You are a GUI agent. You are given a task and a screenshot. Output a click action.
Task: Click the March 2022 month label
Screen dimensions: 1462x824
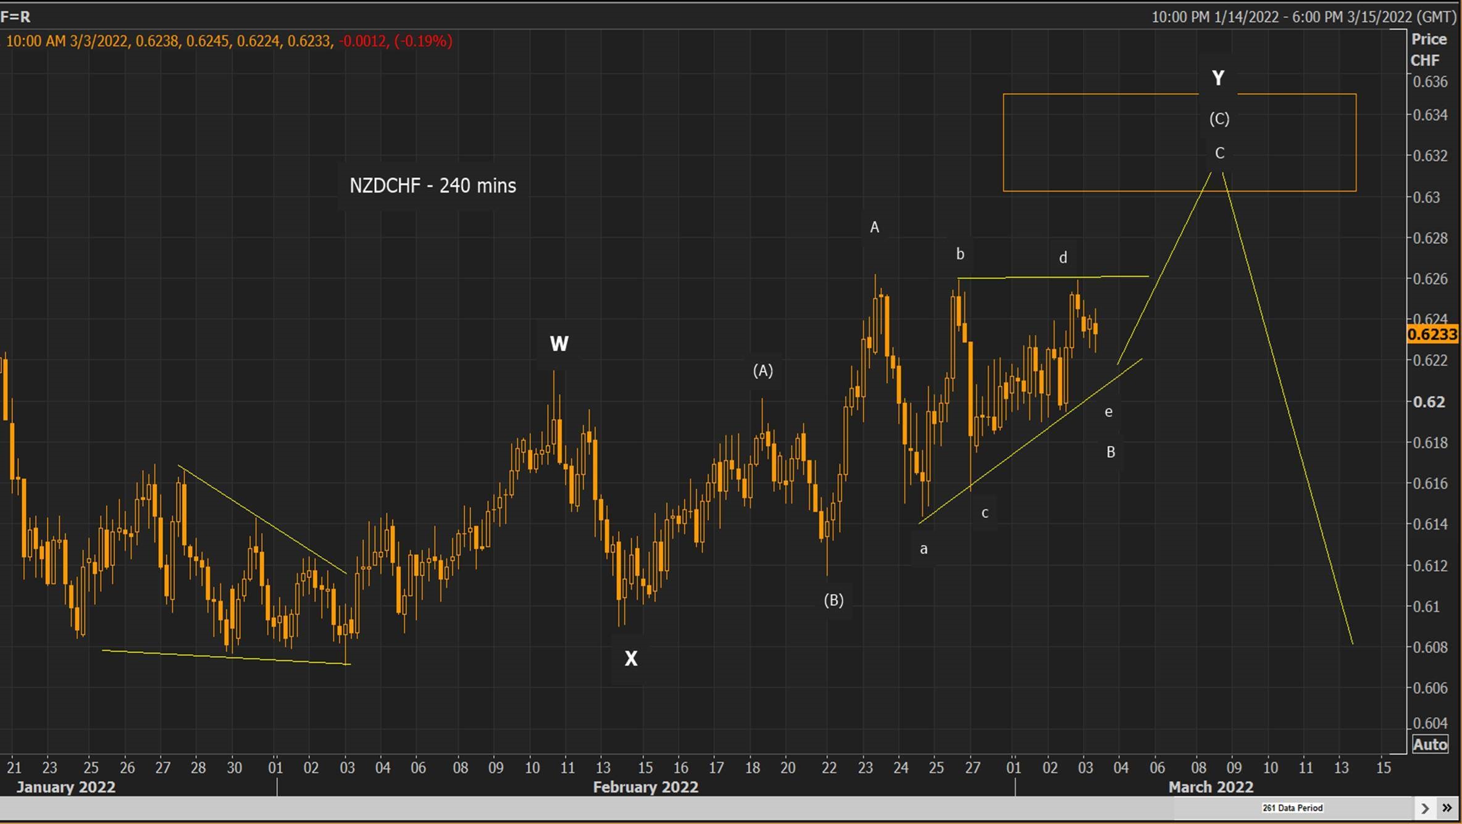pyautogui.click(x=1210, y=787)
